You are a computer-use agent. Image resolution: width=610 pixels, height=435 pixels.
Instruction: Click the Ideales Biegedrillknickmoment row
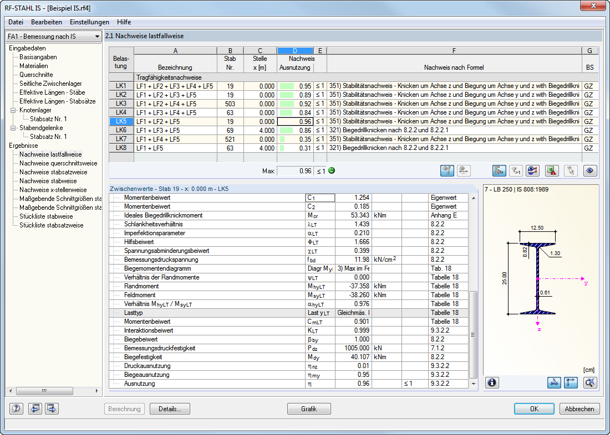[289, 215]
